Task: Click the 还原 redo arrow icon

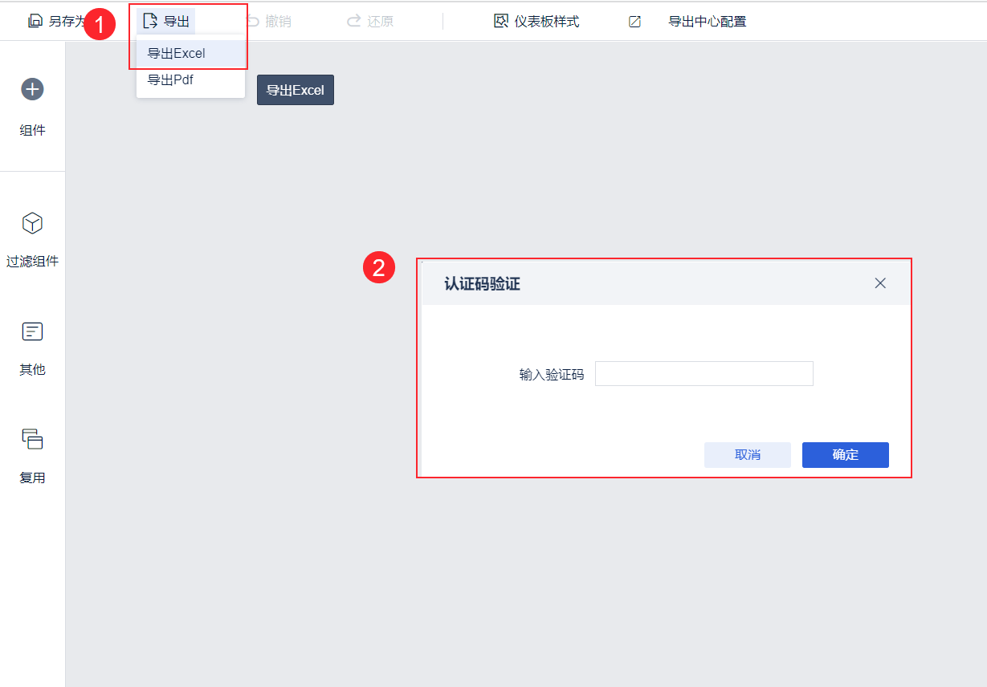Action: coord(354,22)
